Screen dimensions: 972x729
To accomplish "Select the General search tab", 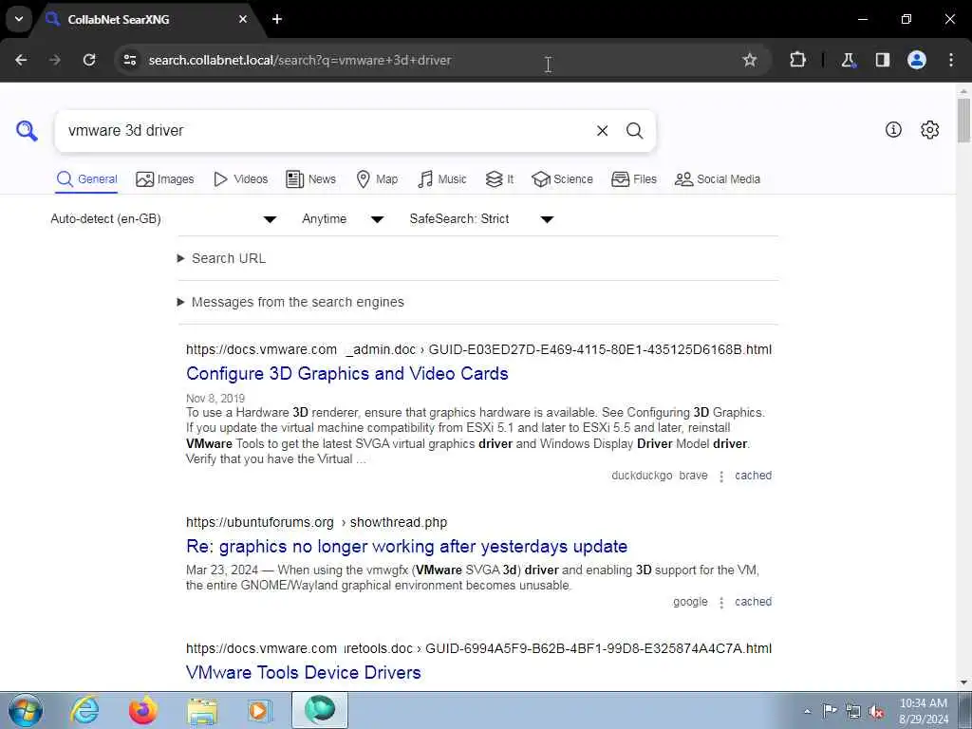I will click(x=86, y=179).
